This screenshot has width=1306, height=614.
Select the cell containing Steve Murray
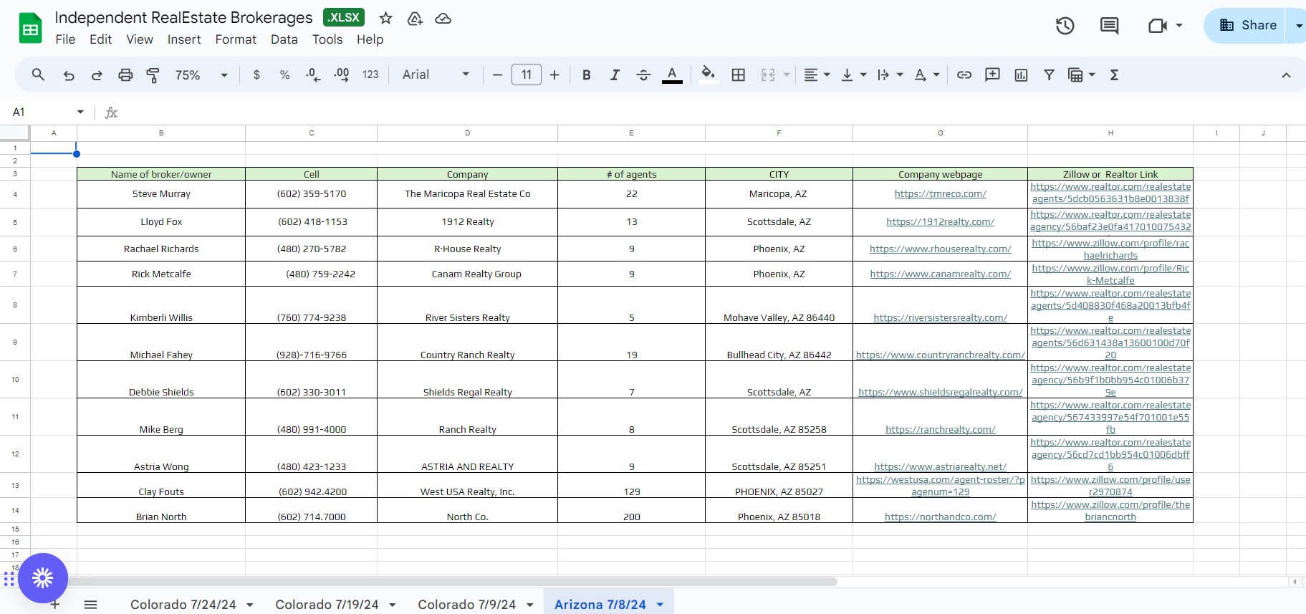point(161,194)
